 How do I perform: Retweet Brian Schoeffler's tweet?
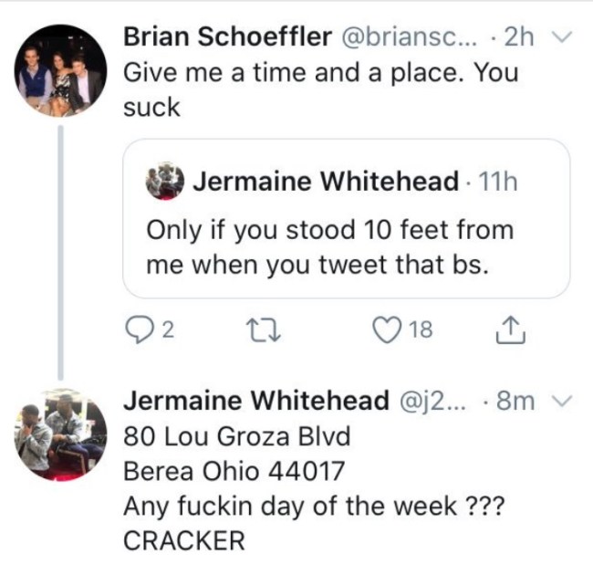(x=258, y=330)
